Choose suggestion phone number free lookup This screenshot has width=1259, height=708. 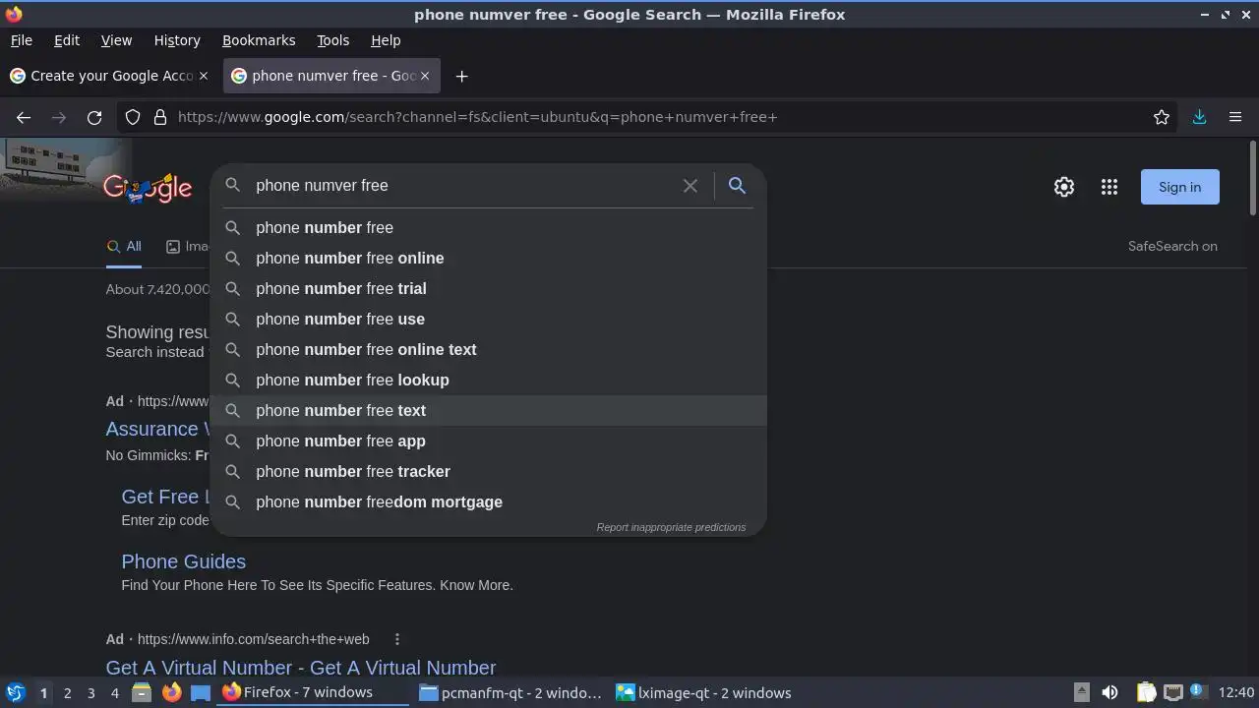(x=489, y=380)
